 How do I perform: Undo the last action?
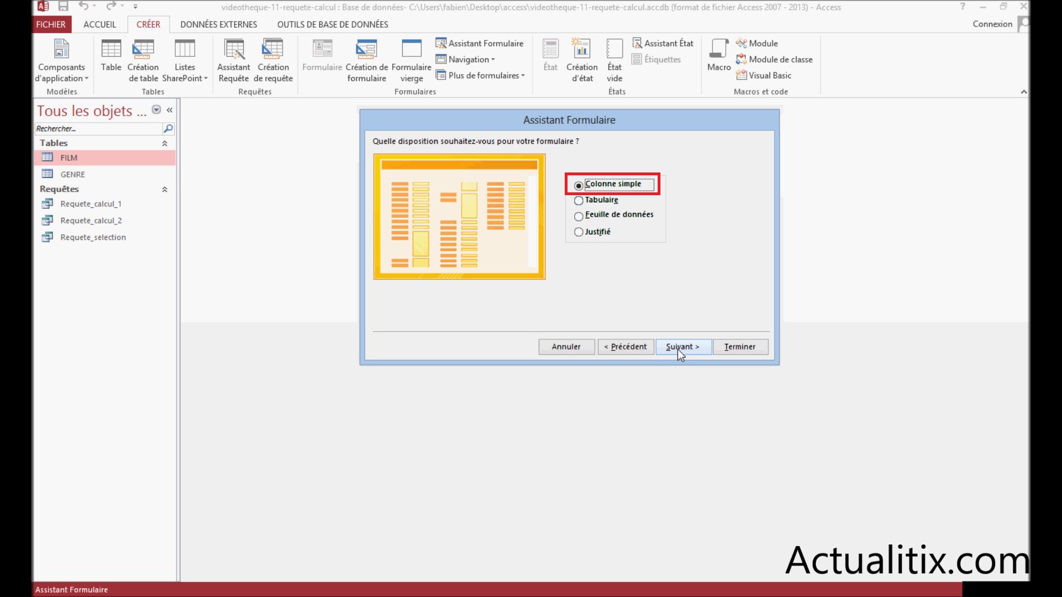84,6
